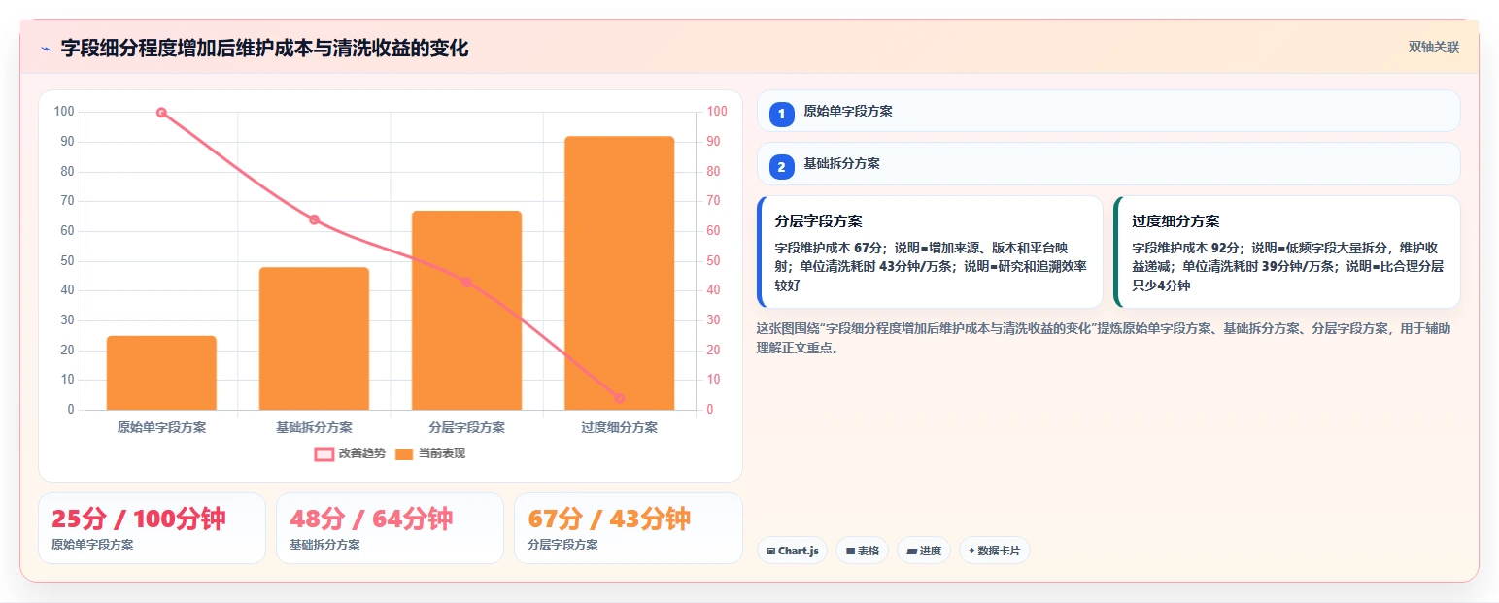Click the 25分 / 100分钟 stat card
The height and width of the screenshot is (603, 1499).
point(152,528)
